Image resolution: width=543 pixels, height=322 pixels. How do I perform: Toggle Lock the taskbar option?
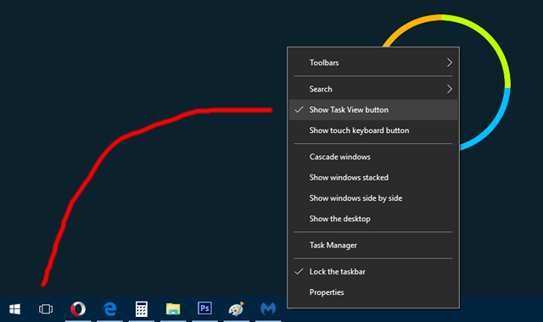(373, 272)
